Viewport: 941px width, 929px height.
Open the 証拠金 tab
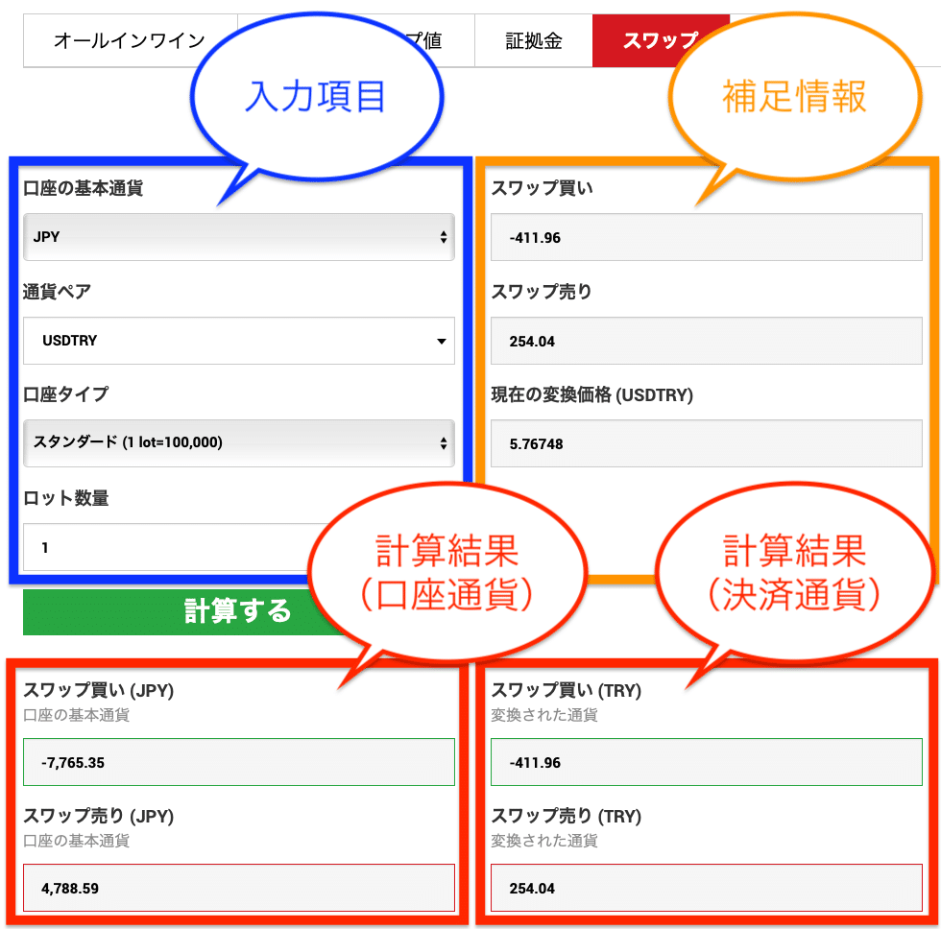(534, 40)
